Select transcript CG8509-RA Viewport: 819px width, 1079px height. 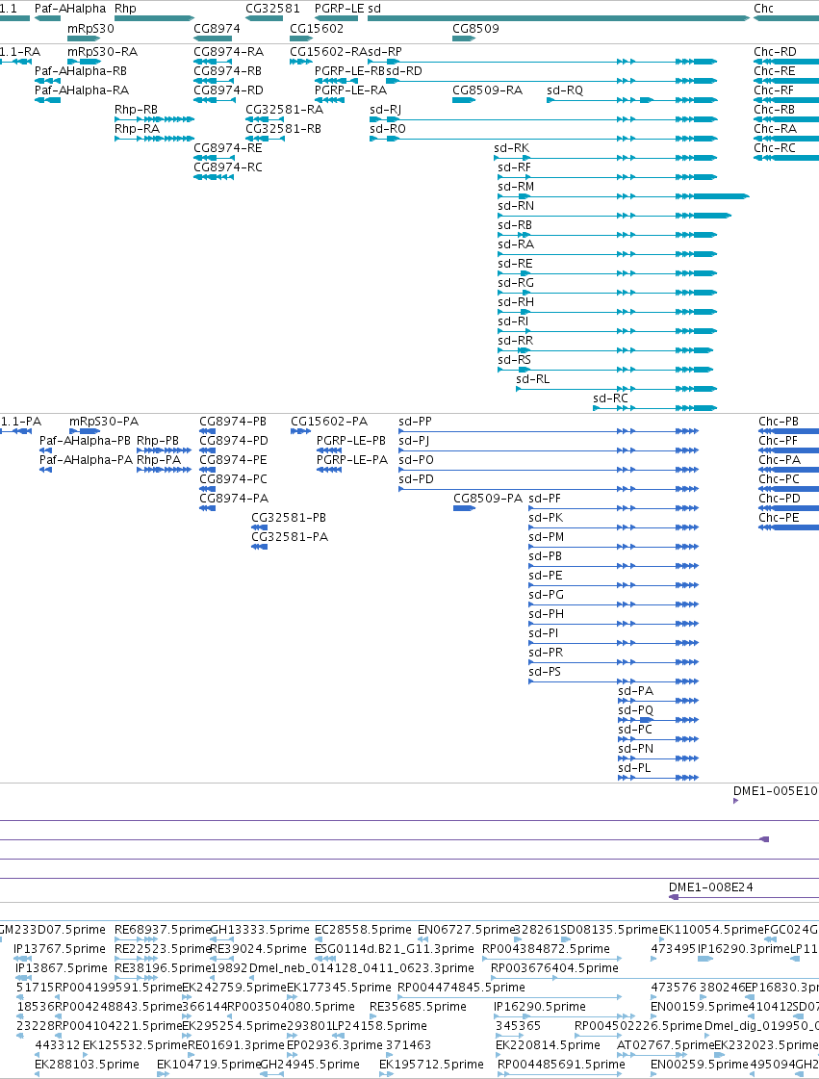click(487, 90)
